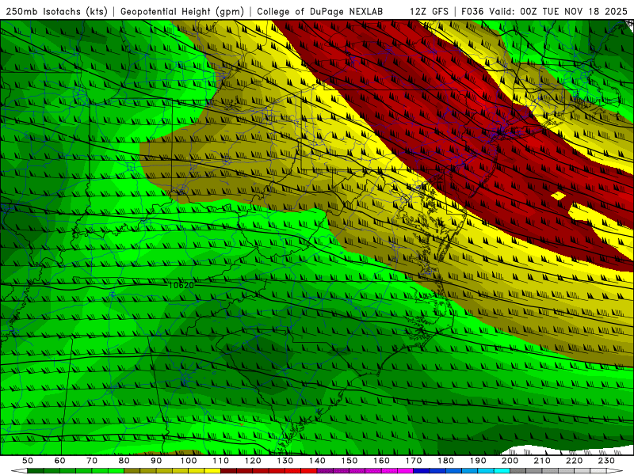This screenshot has height=475, width=634.
Task: Select the 200 knots scale label
Action: click(510, 461)
